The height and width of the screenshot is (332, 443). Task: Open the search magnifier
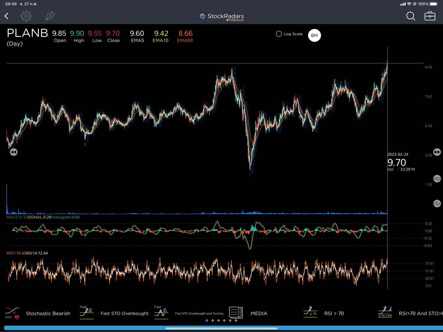(x=411, y=16)
